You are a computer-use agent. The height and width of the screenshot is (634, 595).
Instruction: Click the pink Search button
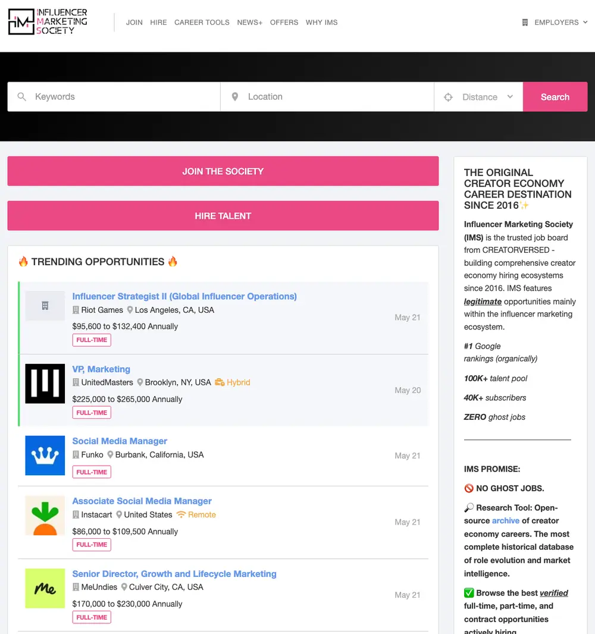pyautogui.click(x=555, y=96)
